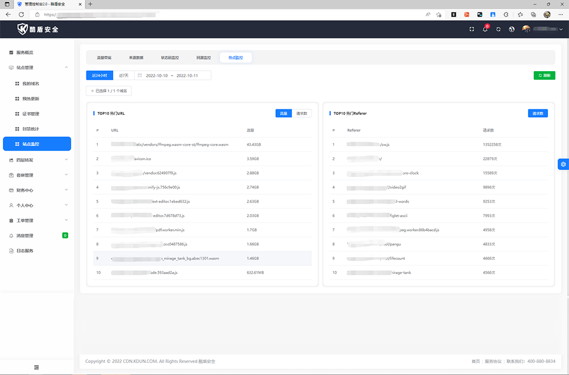Click the 1352258次 request count
The height and width of the screenshot is (375, 569).
pyautogui.click(x=492, y=145)
